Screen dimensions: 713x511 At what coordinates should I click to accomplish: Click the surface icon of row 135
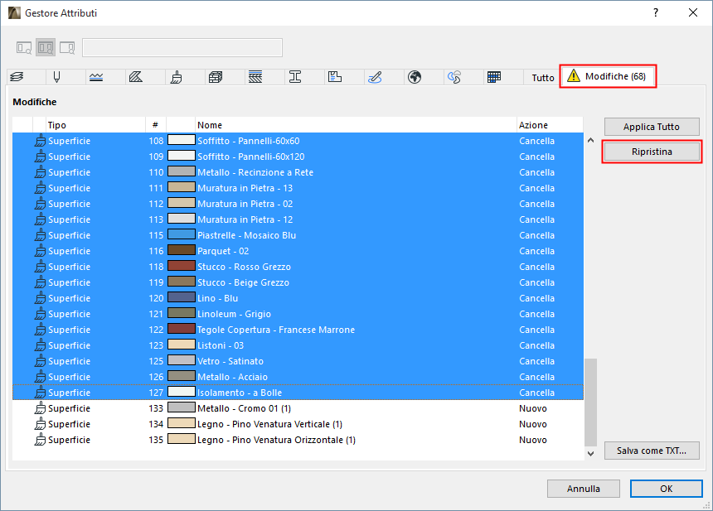coord(40,439)
